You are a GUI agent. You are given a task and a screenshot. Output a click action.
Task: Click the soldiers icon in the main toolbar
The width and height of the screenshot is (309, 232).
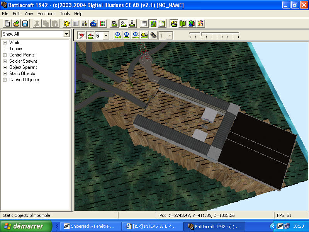coord(85,24)
